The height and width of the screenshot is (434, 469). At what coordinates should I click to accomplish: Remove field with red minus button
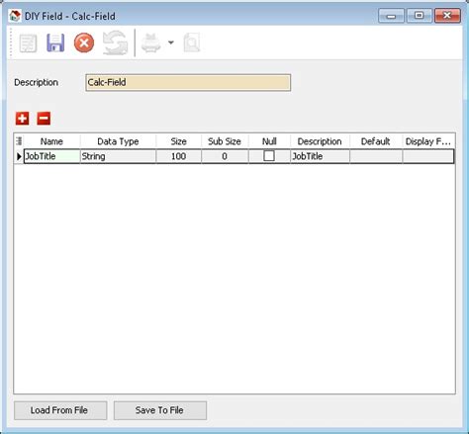click(x=44, y=119)
